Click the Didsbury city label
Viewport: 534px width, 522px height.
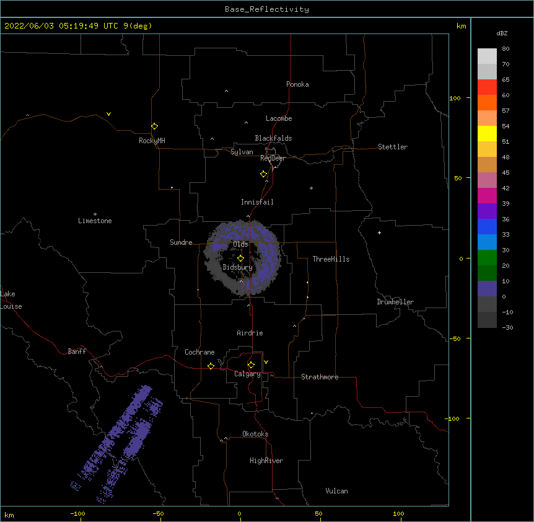(238, 267)
